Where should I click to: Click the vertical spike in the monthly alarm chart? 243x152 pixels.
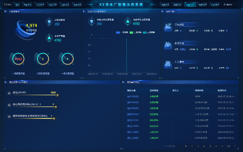pyautogui.click(x=126, y=55)
